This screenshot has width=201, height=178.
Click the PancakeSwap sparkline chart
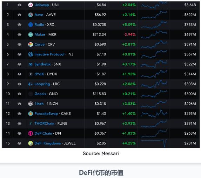(154, 114)
